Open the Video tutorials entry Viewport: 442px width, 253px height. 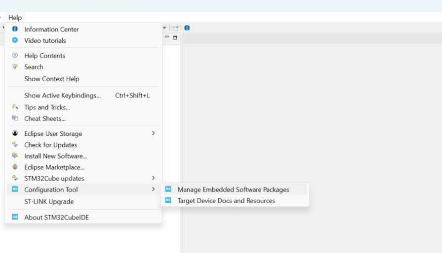click(x=44, y=40)
